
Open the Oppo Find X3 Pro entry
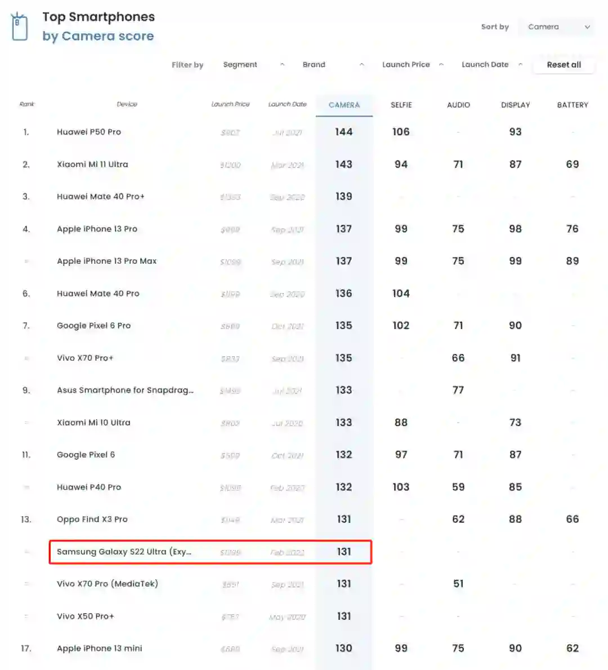[x=92, y=519]
